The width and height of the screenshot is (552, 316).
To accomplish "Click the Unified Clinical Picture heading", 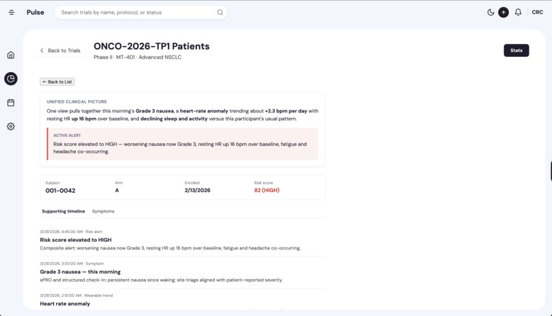I will (77, 102).
